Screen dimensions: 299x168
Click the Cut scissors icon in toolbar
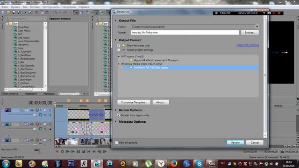click(x=36, y=13)
